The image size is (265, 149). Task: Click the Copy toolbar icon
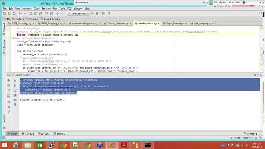(36, 14)
